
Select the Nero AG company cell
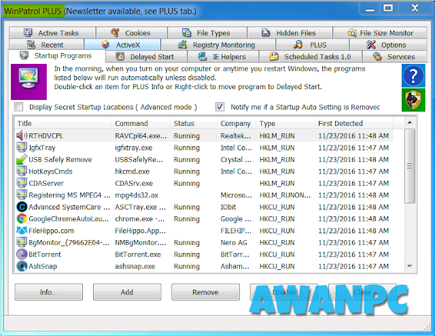click(234, 243)
